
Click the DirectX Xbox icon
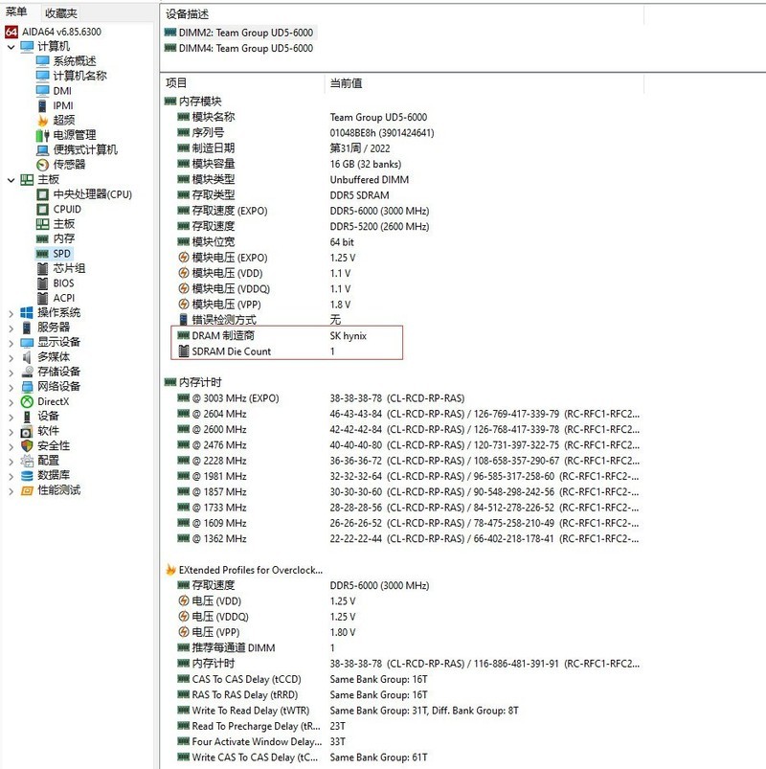click(x=27, y=401)
